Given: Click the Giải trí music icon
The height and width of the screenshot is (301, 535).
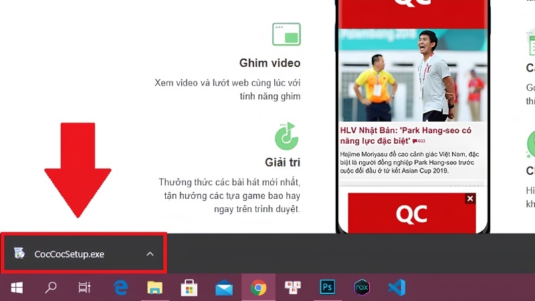Looking at the screenshot, I should point(287,136).
